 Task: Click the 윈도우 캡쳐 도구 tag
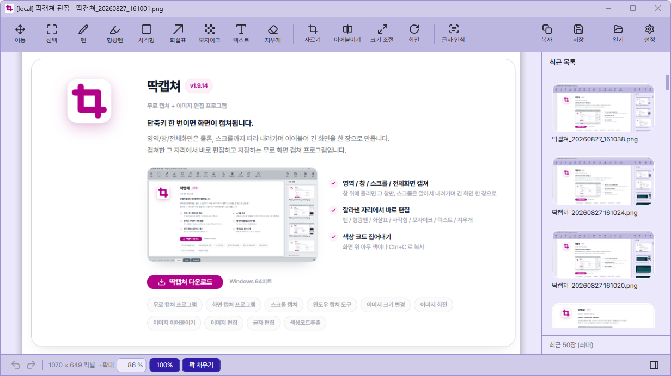click(x=332, y=305)
